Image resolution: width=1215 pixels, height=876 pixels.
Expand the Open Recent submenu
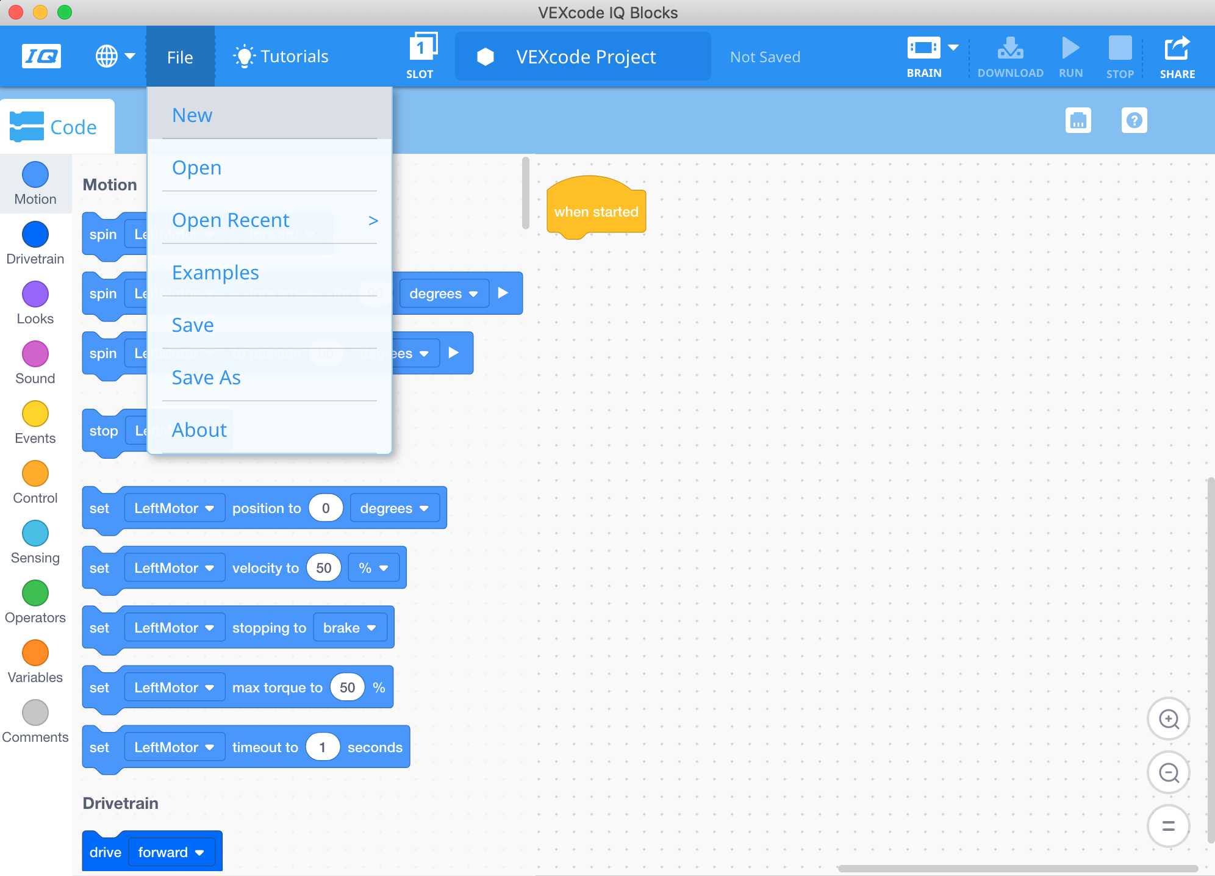[x=269, y=220]
